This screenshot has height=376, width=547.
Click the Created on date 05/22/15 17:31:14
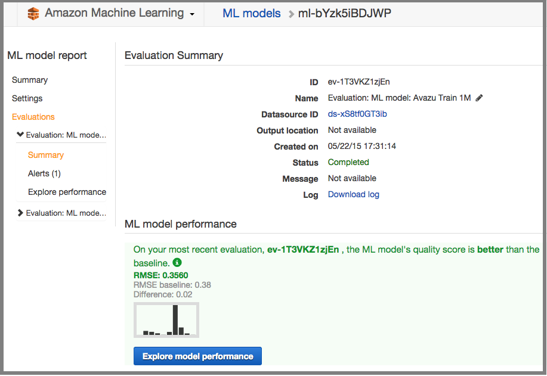click(x=361, y=146)
